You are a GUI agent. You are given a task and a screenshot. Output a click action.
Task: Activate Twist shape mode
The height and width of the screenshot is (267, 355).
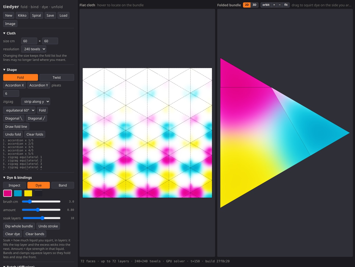click(57, 78)
